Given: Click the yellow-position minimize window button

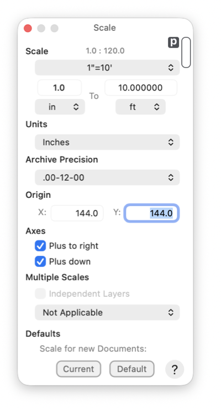Looking at the screenshot, I should coord(41,28).
